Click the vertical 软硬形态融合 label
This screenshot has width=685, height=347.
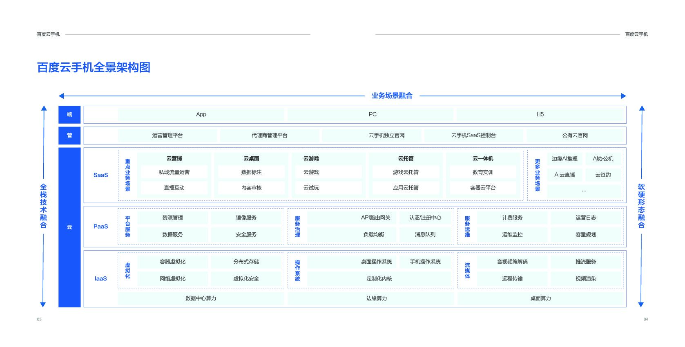[641, 206]
